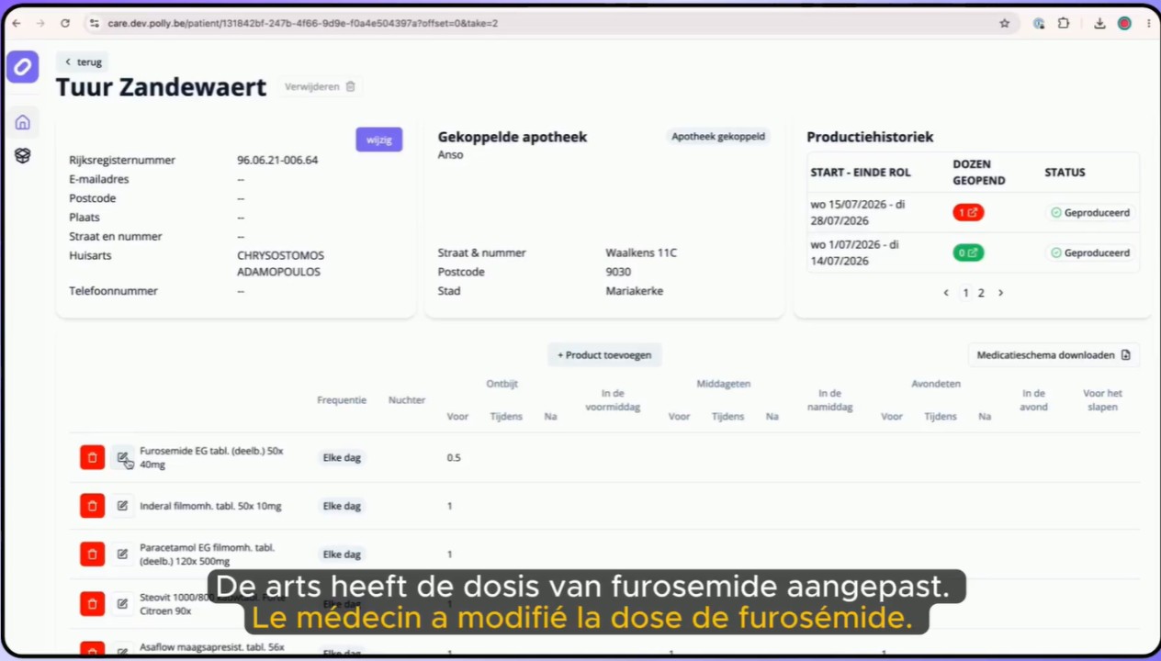This screenshot has height=661, width=1161.
Task: Click the Frequentie column header
Action: [x=342, y=400]
